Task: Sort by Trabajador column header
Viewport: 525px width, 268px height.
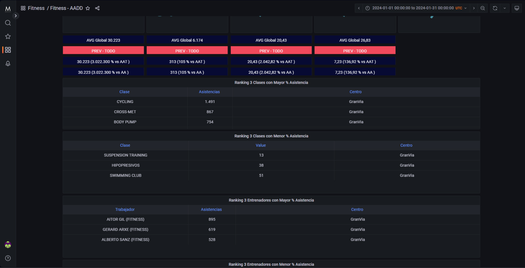Action: [x=125, y=210]
